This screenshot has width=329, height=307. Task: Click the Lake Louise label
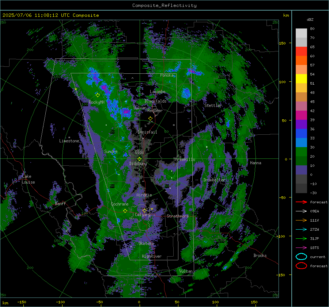tap(28, 179)
